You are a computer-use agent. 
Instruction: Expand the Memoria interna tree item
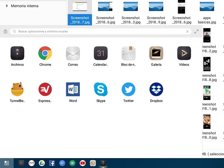pyautogui.click(x=7, y=6)
